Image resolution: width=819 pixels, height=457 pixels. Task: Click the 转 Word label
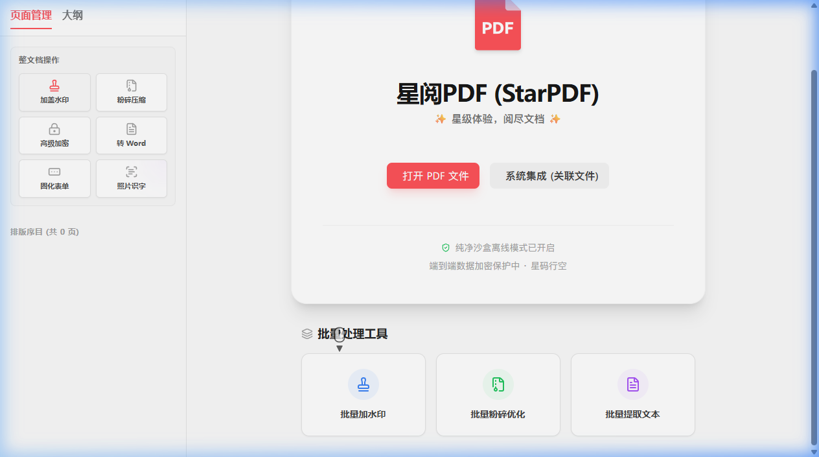pyautogui.click(x=132, y=143)
